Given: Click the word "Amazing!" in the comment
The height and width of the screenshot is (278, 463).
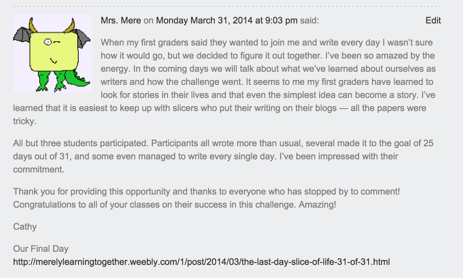Looking at the screenshot, I should [x=317, y=205].
